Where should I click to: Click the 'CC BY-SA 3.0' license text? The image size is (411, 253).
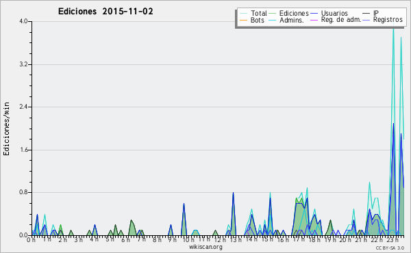[x=390, y=248]
